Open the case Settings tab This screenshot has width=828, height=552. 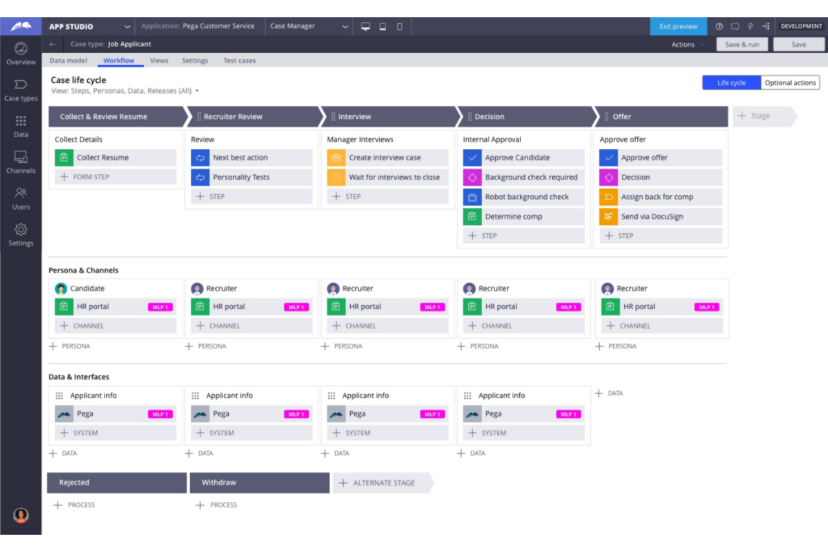(x=195, y=60)
